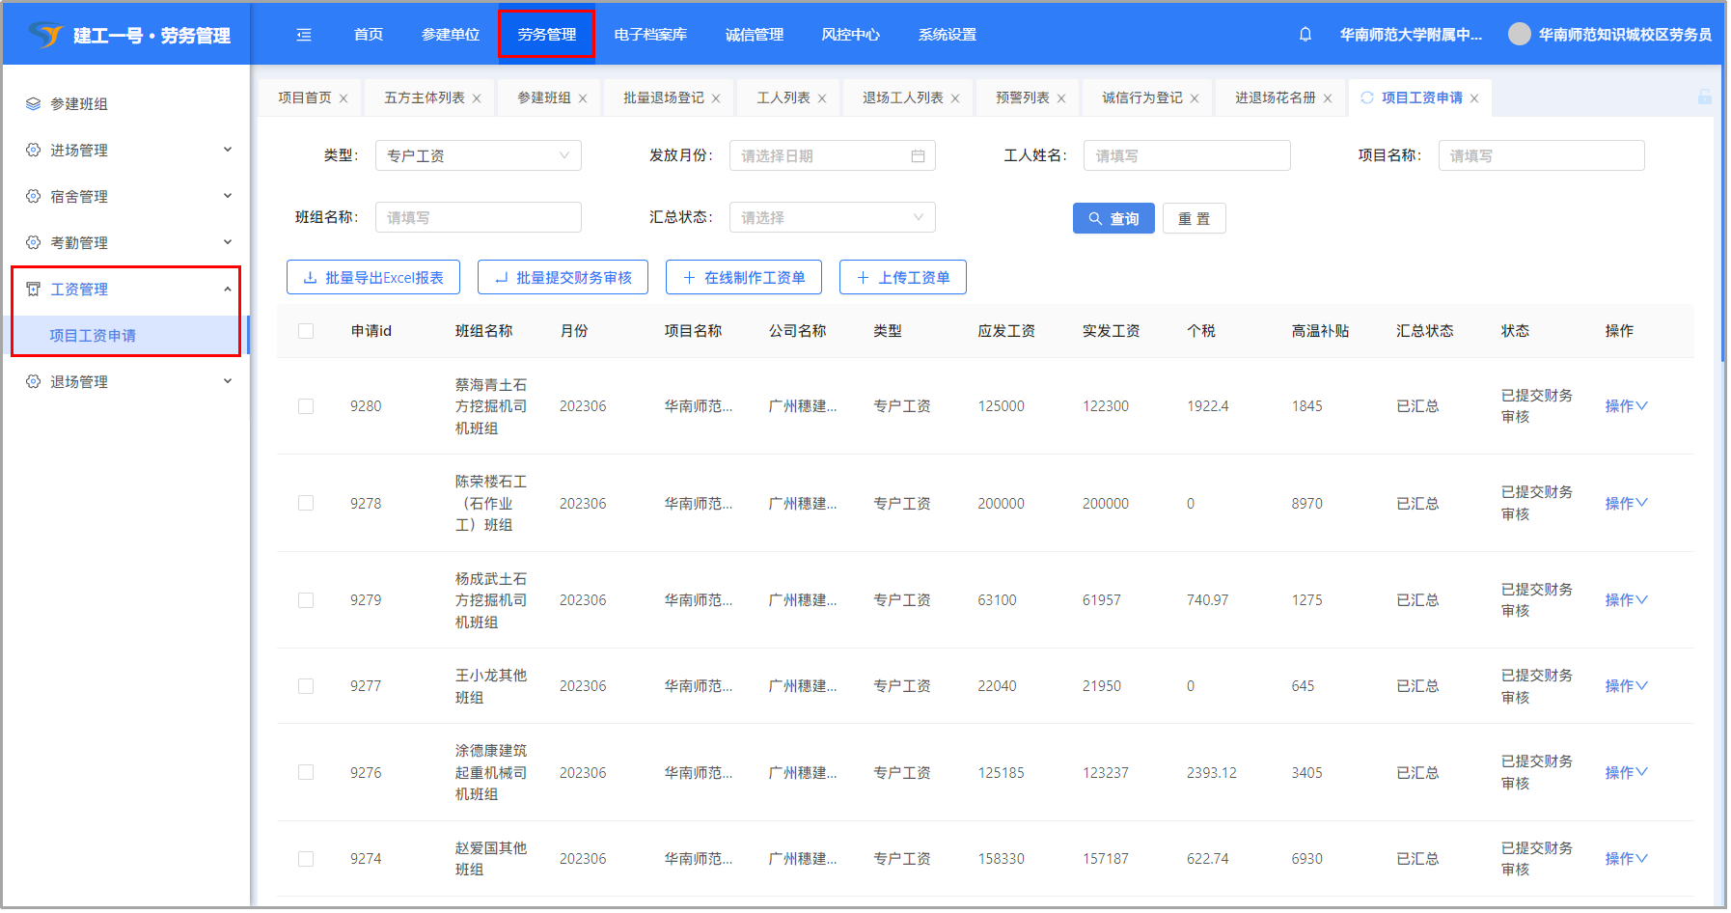1731x913 pixels.
Task: Click the lock icon beside the tabs
Action: click(x=1704, y=97)
